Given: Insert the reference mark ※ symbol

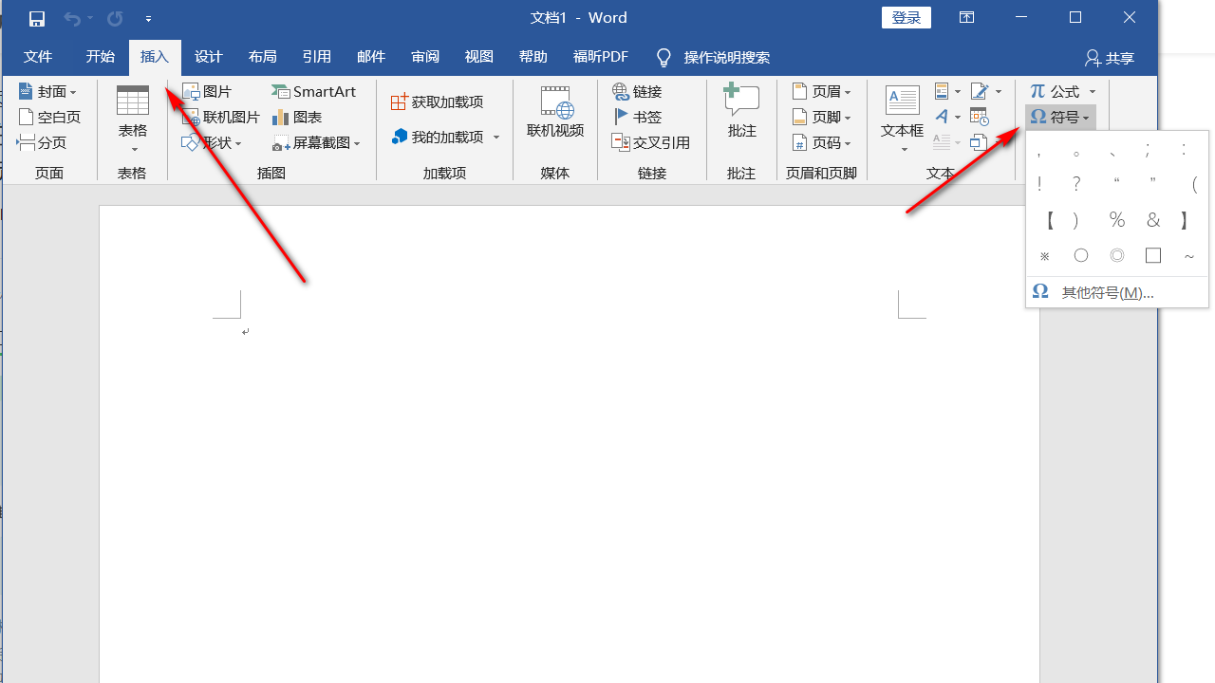Looking at the screenshot, I should [1044, 255].
